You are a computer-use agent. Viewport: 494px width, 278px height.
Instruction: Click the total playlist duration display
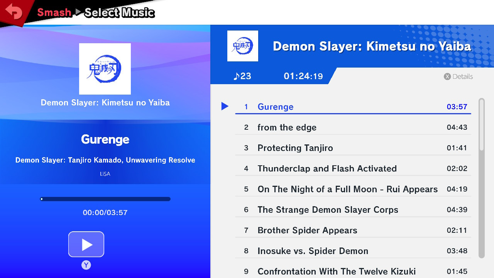coord(304,76)
